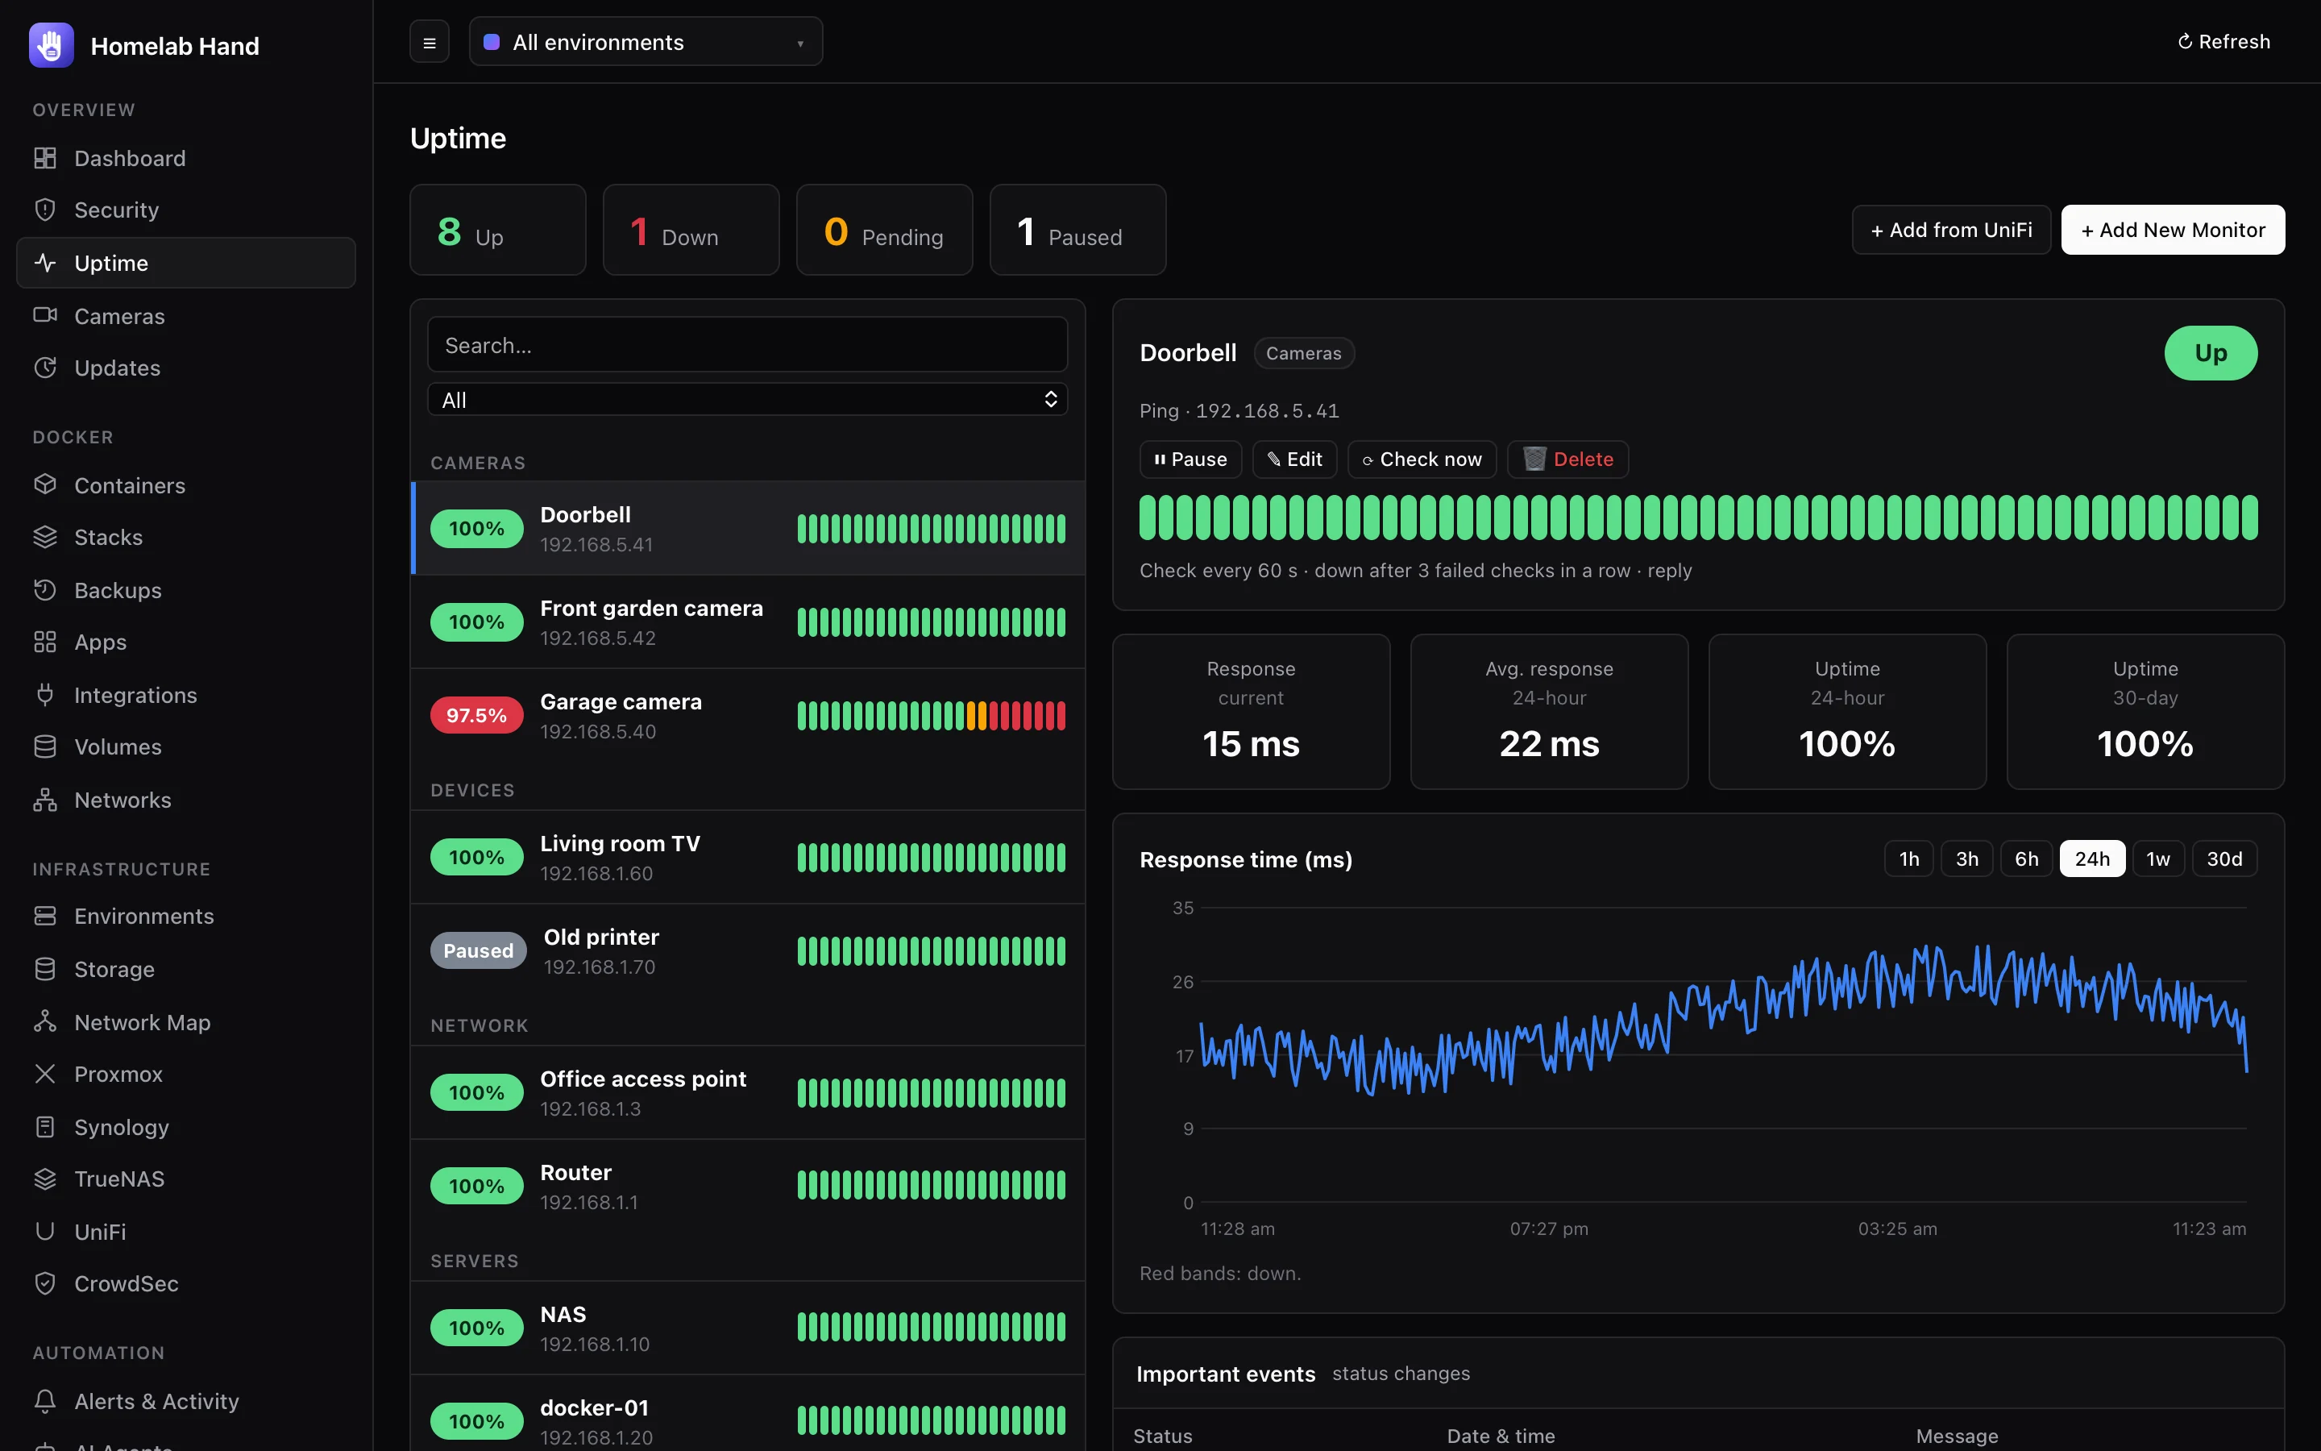Toggle the sidebar with hamburger button

pyautogui.click(x=430, y=42)
